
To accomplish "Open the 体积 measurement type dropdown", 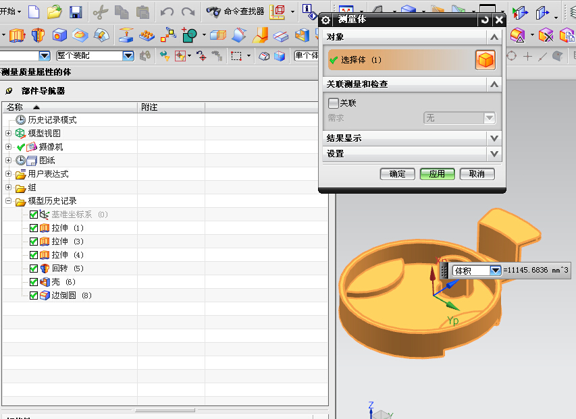I will pos(496,271).
